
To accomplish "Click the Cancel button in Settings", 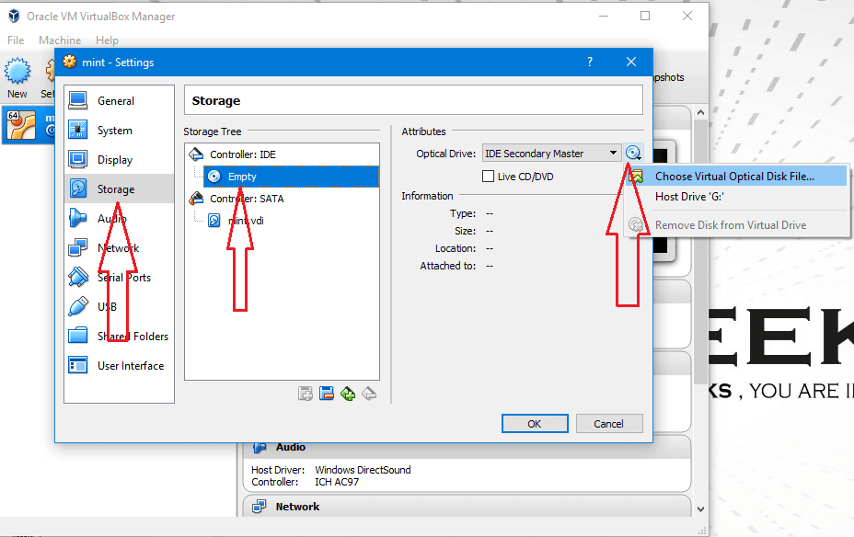I will (x=609, y=423).
